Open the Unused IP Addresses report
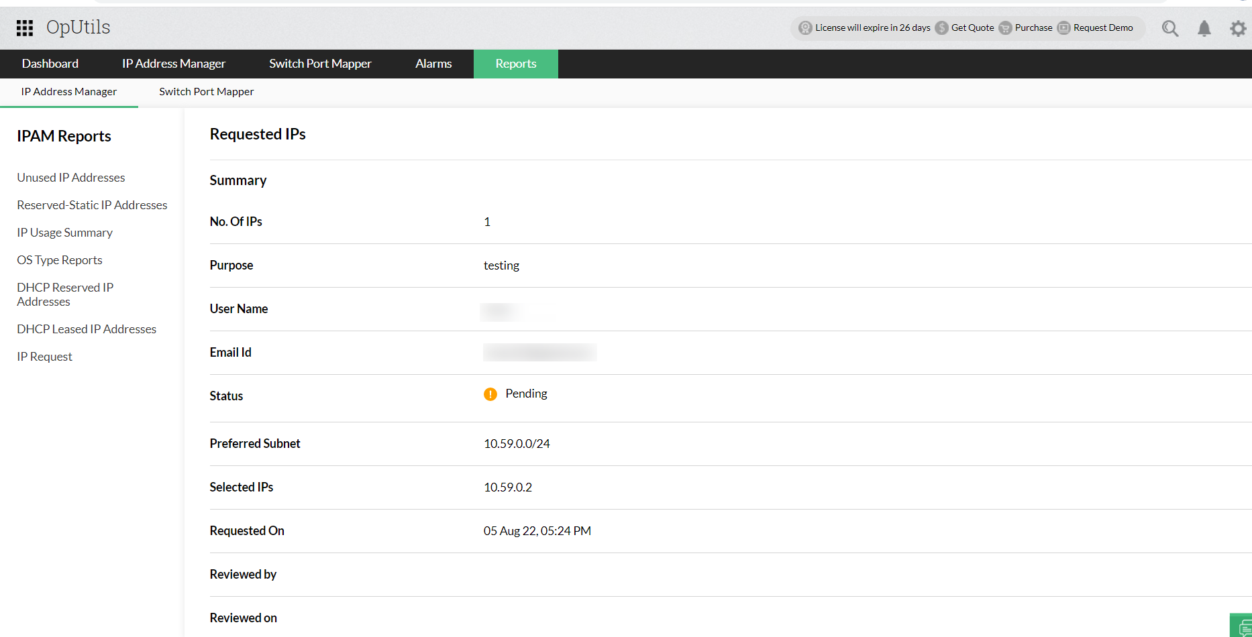 [71, 178]
